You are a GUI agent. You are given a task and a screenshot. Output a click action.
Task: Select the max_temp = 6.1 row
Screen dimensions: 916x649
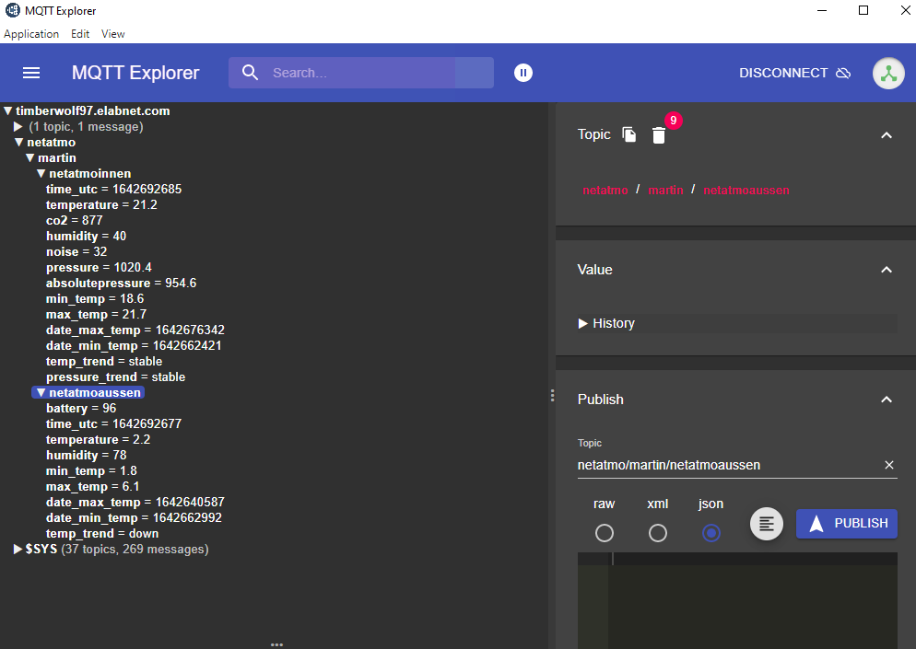point(92,487)
